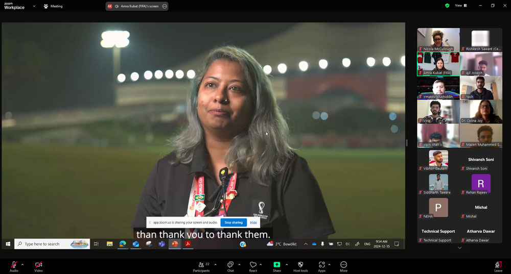511x274 pixels.
Task: Open the View layout menu
Action: point(460,6)
